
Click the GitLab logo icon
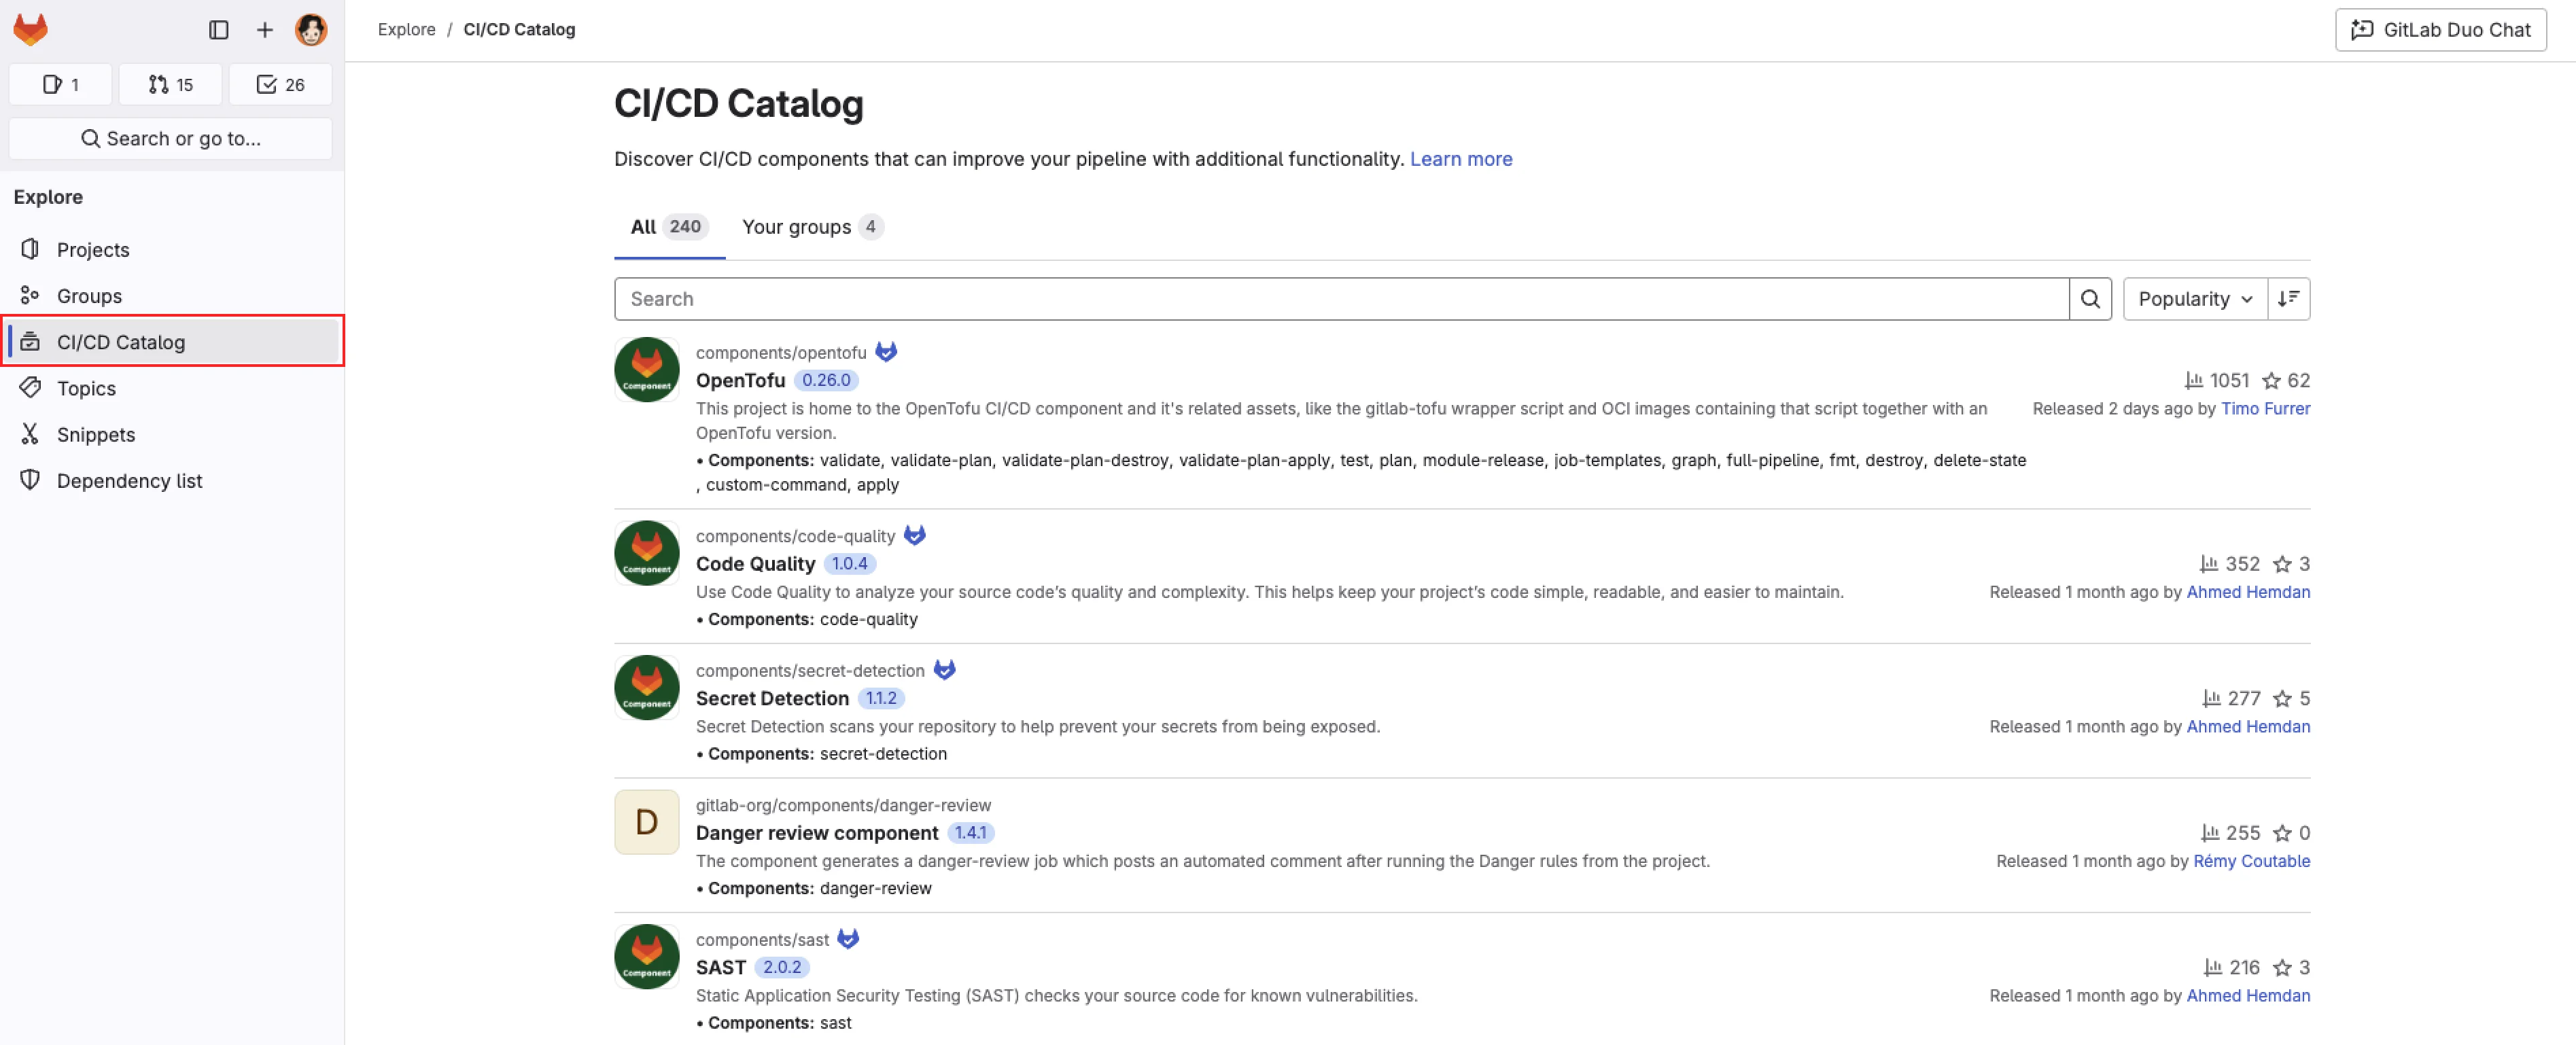pyautogui.click(x=31, y=29)
